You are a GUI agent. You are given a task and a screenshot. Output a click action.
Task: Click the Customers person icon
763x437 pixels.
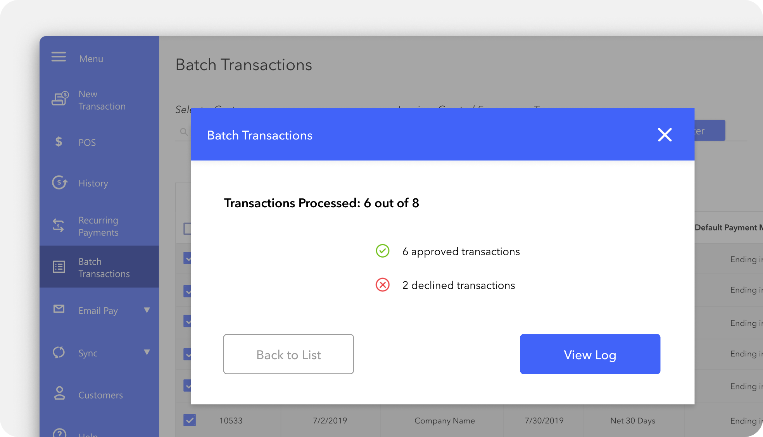click(59, 393)
